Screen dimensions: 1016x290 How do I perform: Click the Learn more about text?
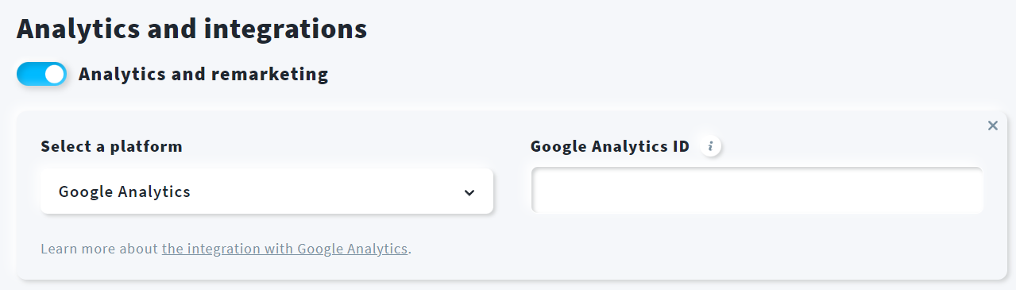coord(99,249)
